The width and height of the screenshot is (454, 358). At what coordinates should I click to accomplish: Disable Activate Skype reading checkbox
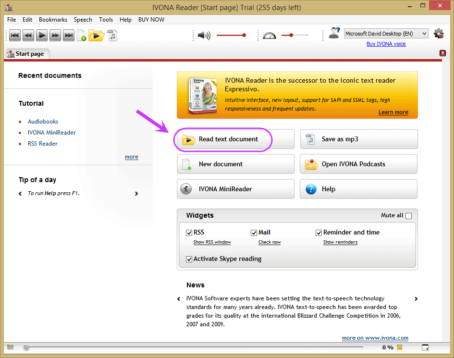tap(189, 259)
